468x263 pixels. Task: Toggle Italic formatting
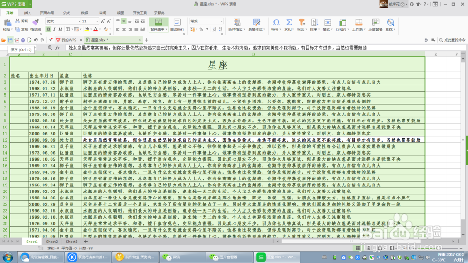click(54, 29)
